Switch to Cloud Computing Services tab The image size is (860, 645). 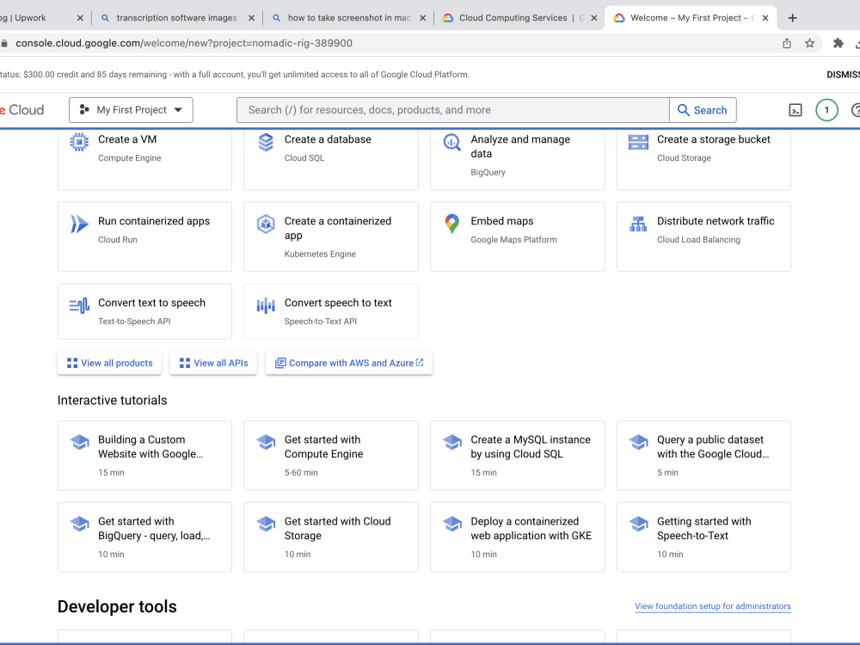[519, 18]
